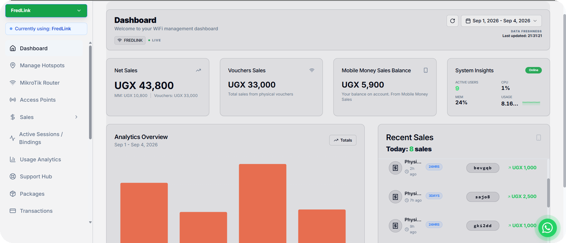Viewport: 566px width, 243px height.
Task: Click the first bar in Analytics Overview
Action: point(144,213)
